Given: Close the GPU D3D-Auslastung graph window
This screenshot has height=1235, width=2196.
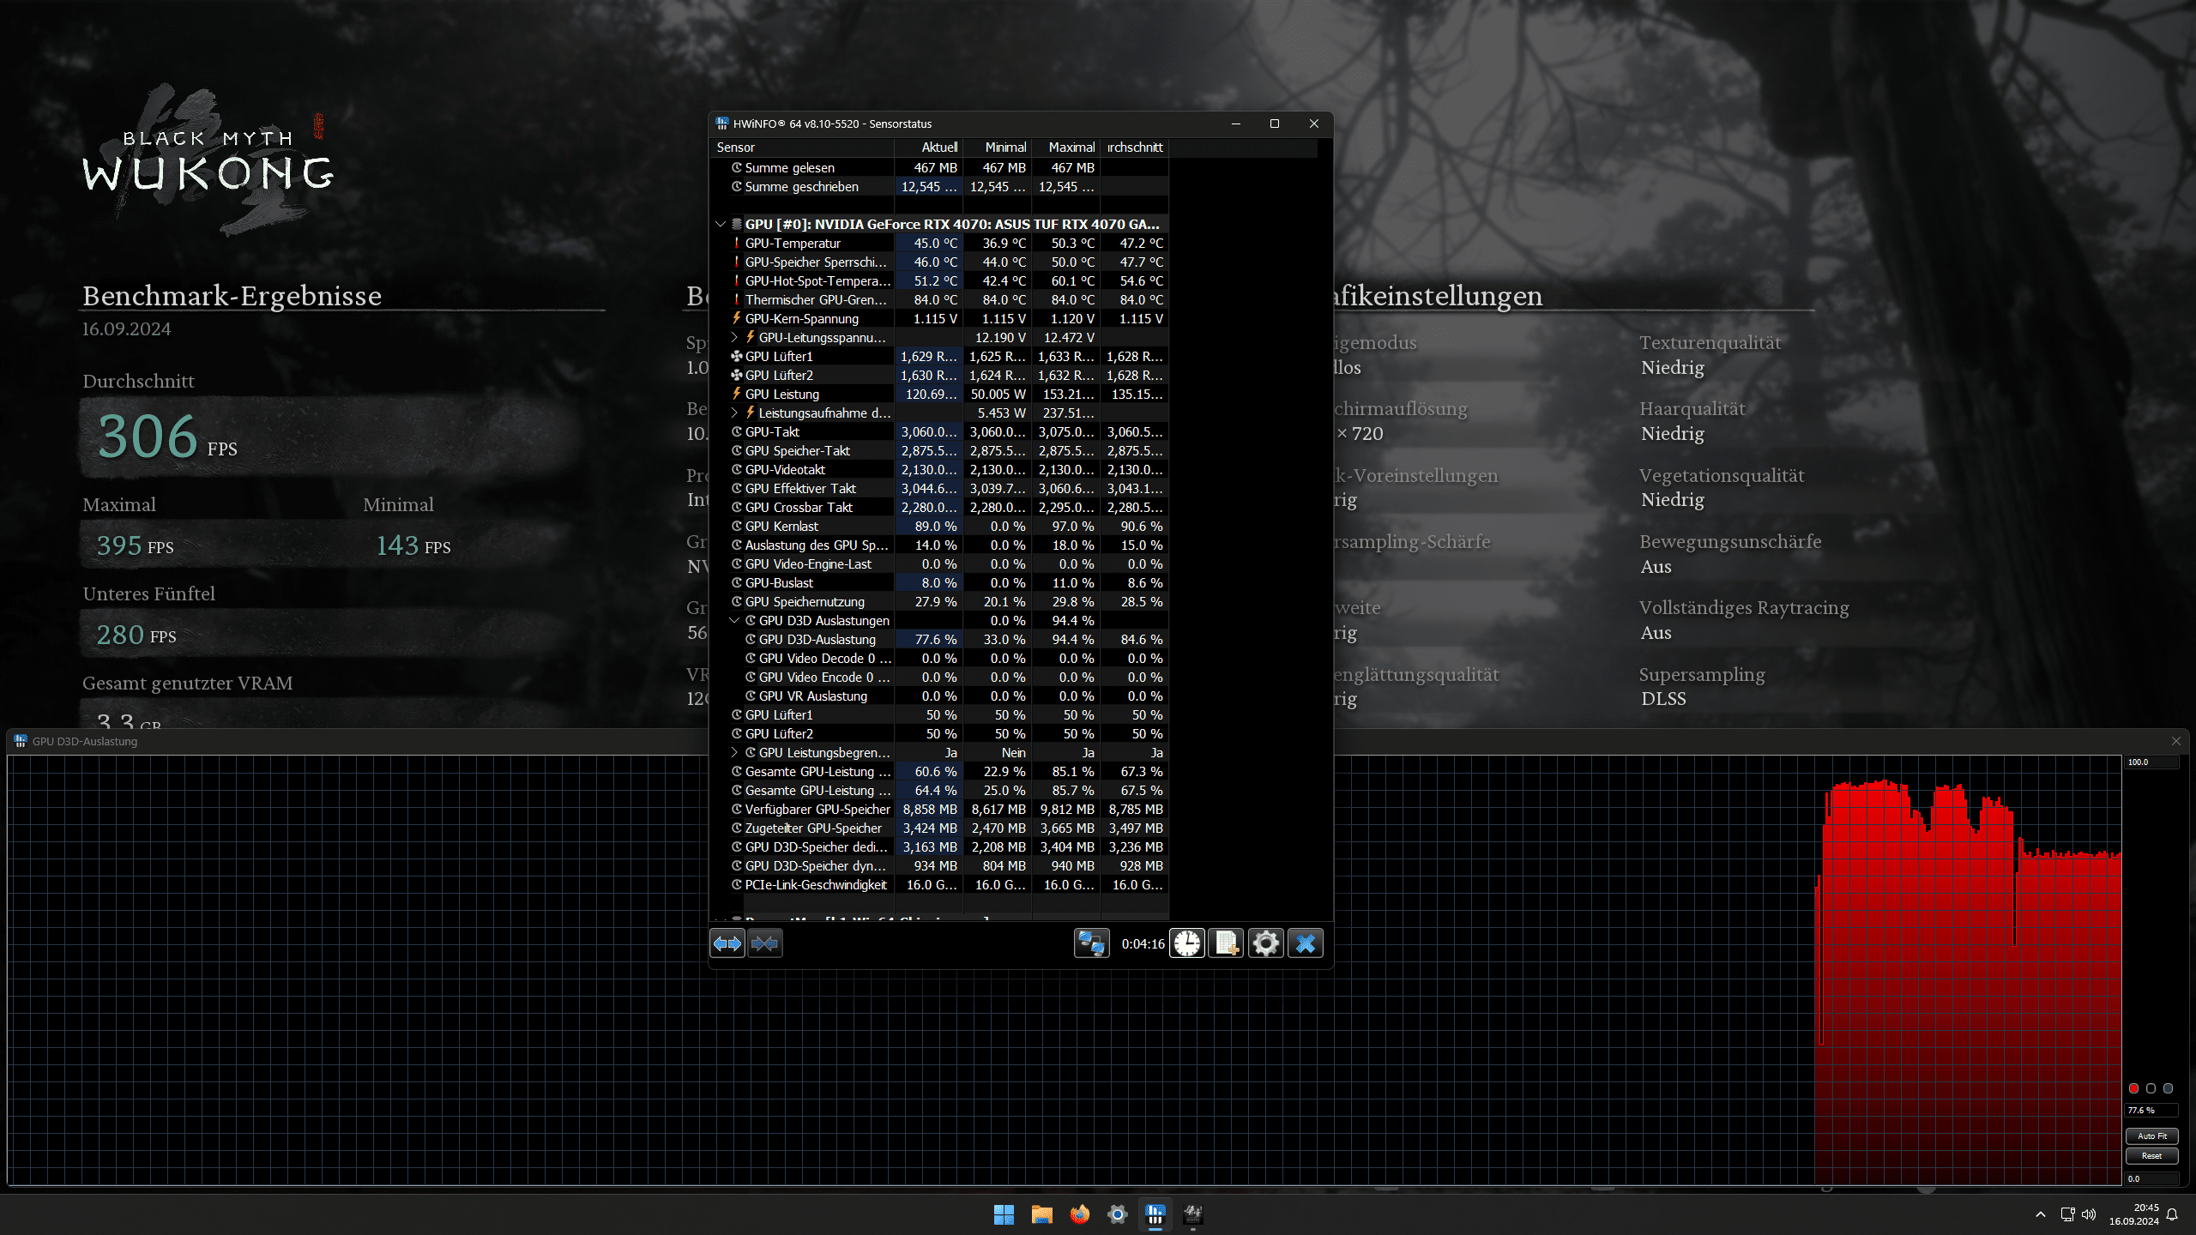Looking at the screenshot, I should click(x=2175, y=741).
